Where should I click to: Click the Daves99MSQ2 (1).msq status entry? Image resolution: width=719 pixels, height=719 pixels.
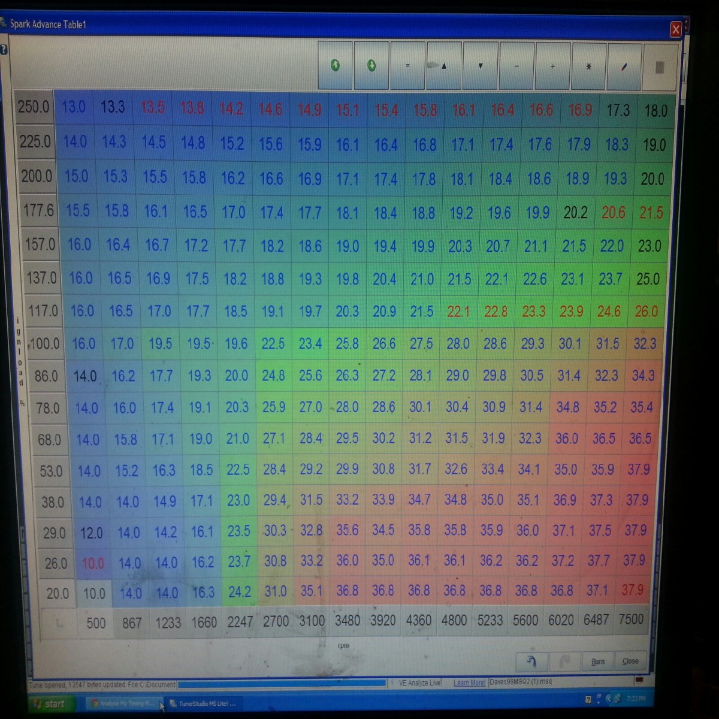(x=521, y=682)
